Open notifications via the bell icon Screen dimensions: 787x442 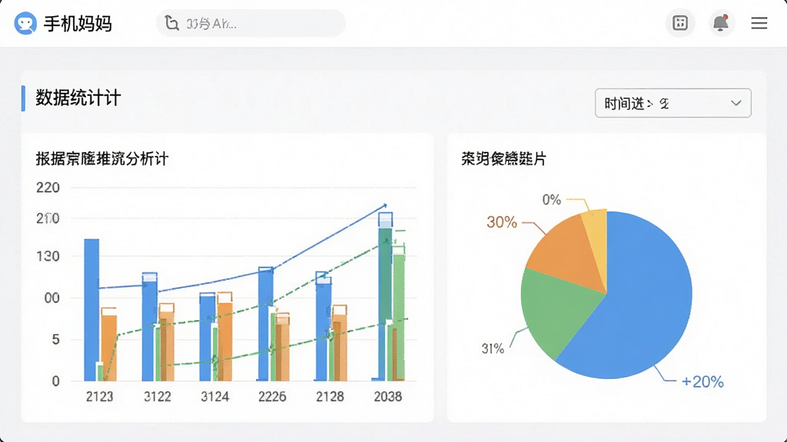coord(721,23)
